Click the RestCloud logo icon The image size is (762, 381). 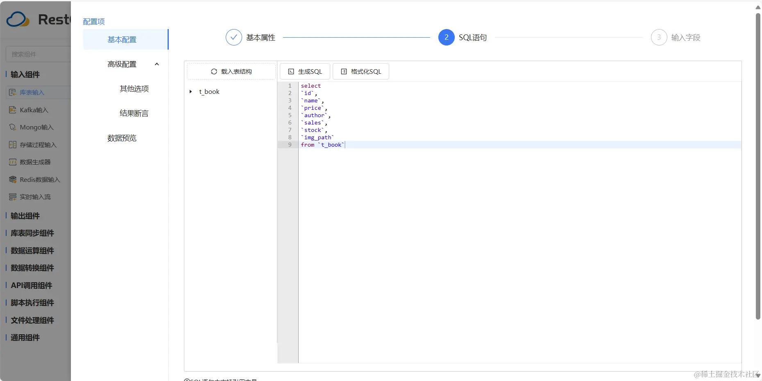coord(18,19)
